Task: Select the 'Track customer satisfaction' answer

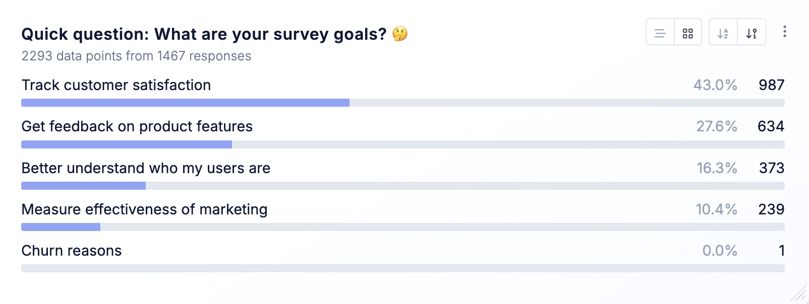Action: (116, 85)
